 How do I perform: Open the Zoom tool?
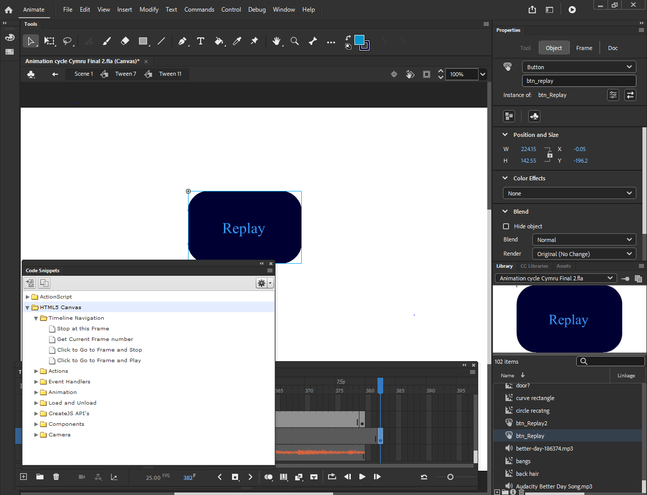click(295, 41)
